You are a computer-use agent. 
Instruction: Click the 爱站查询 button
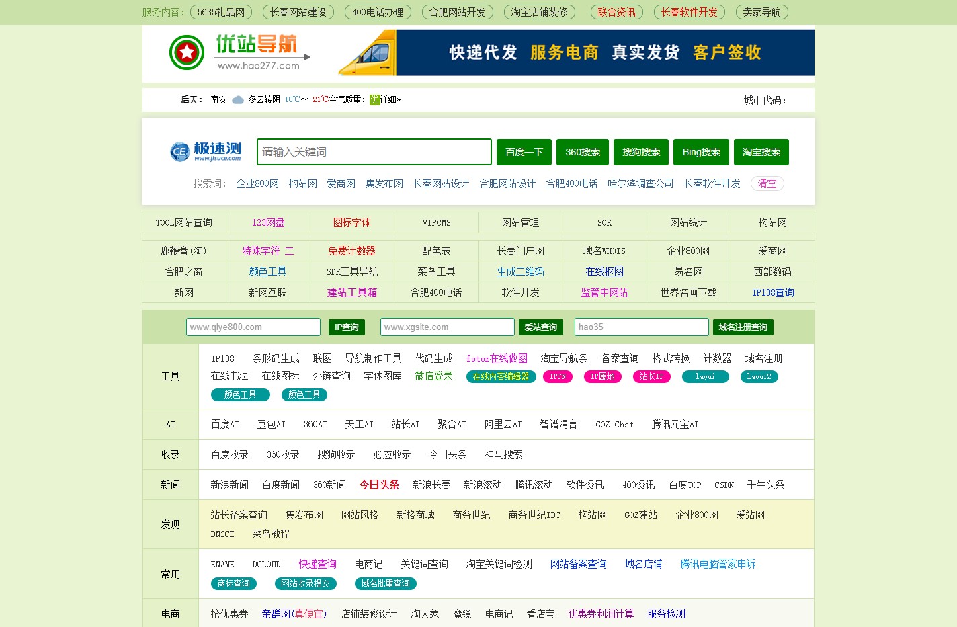pyautogui.click(x=541, y=327)
